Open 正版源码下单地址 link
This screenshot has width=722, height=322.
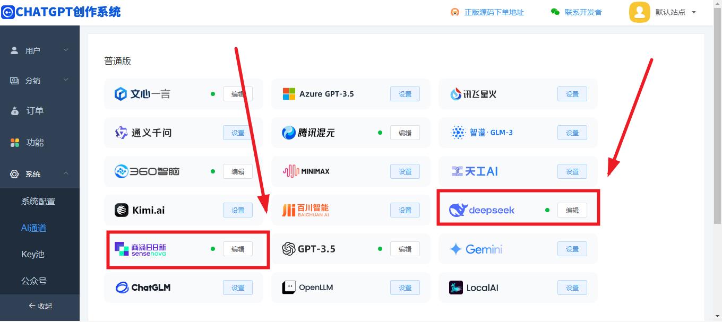click(494, 12)
